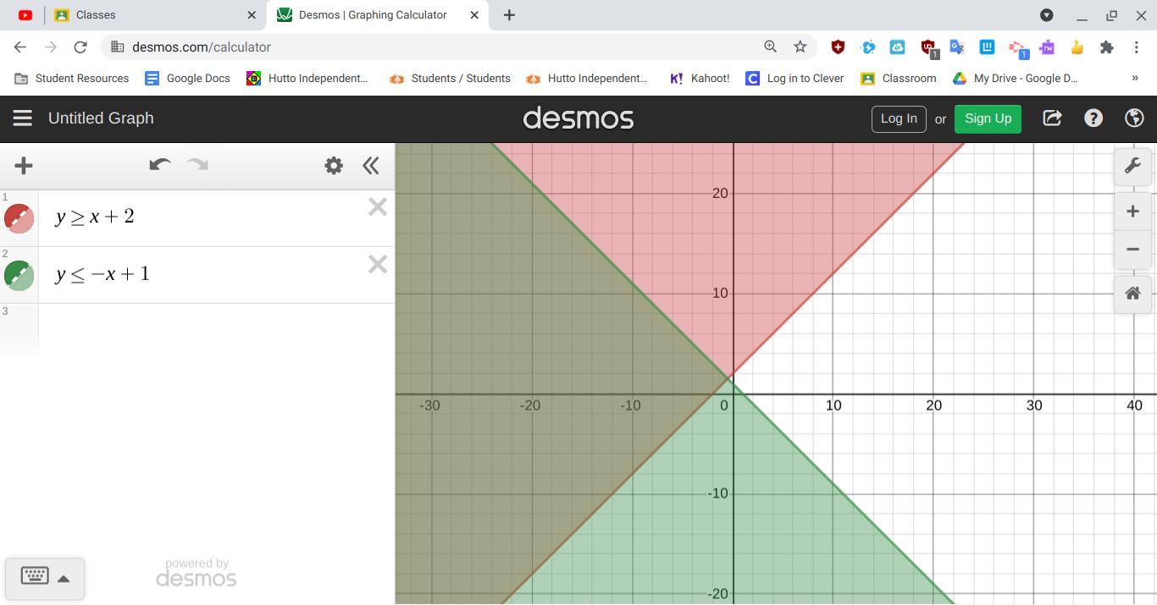Viewport: 1157px width, 605px height.
Task: Delete expression y≥x+2
Action: pos(378,207)
